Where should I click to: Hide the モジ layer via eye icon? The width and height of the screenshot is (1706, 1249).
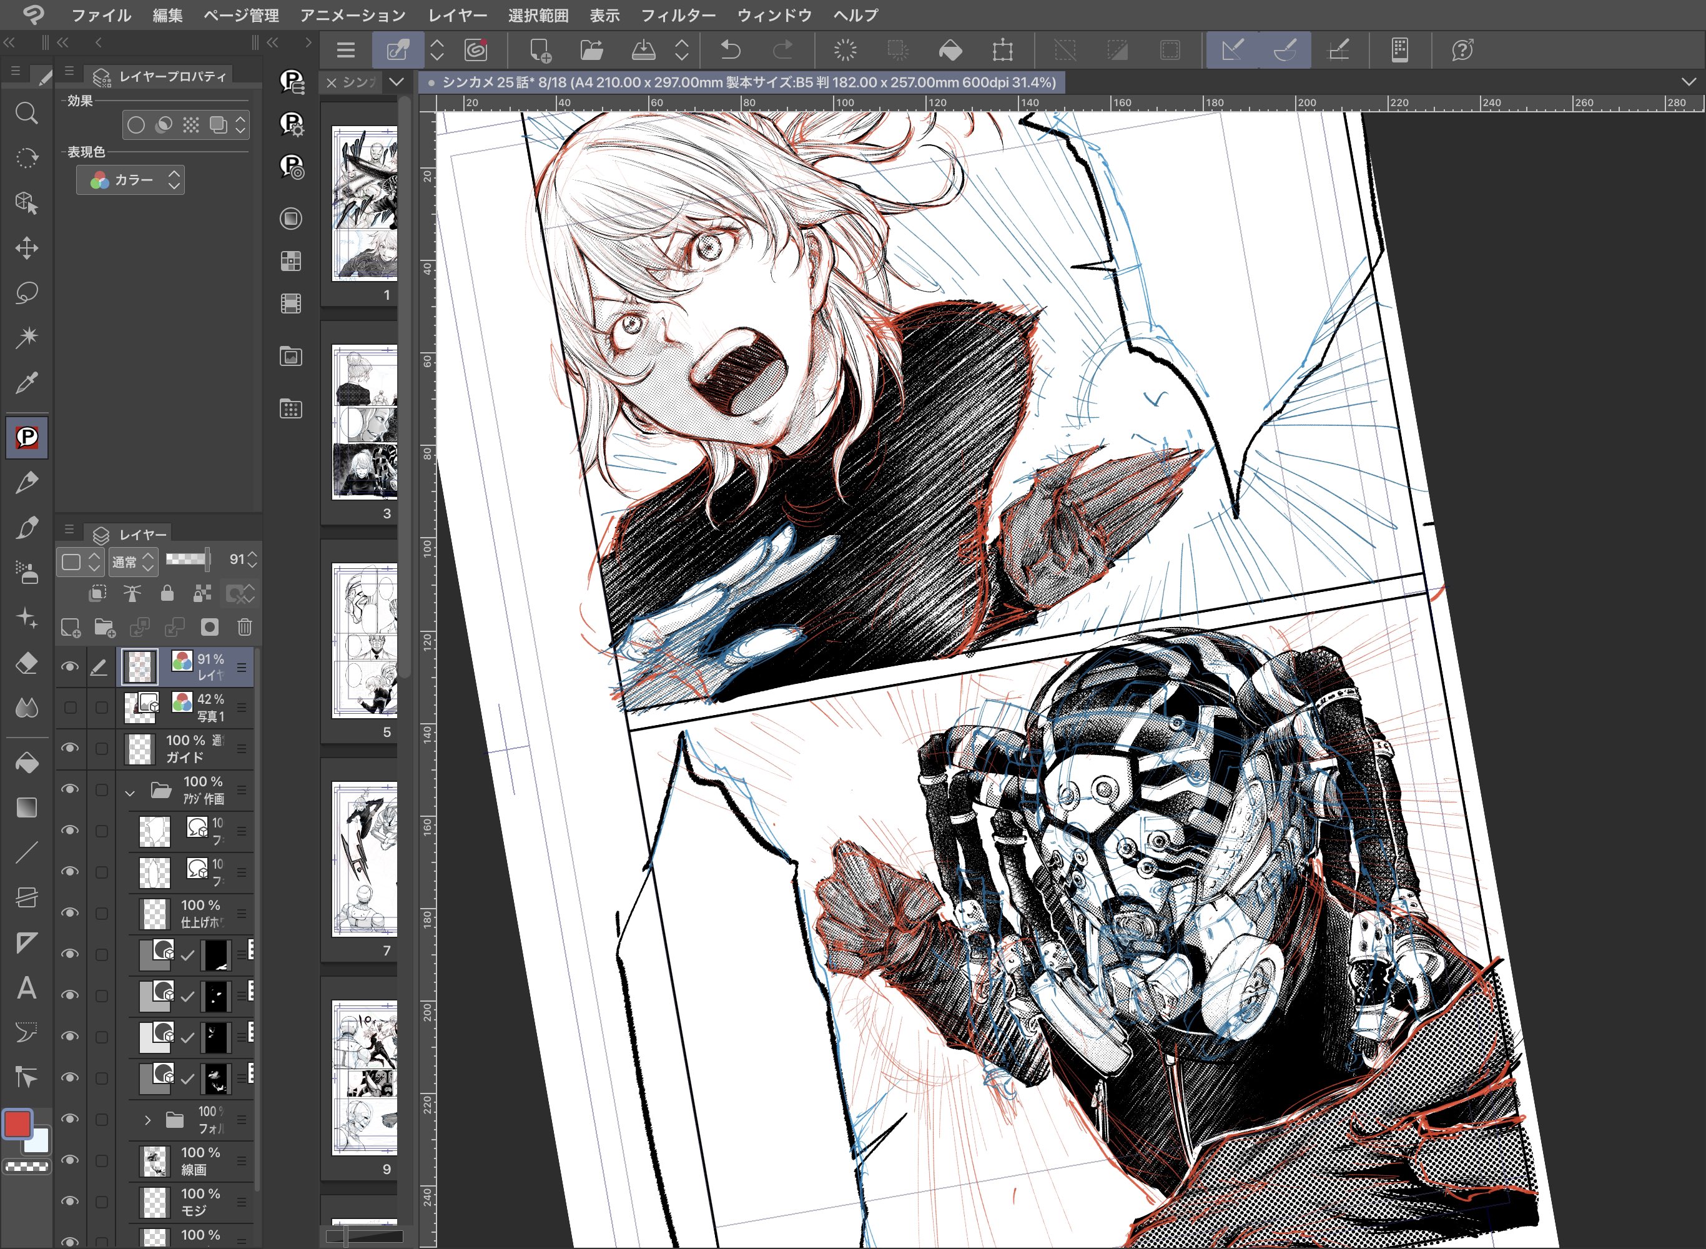click(69, 1202)
